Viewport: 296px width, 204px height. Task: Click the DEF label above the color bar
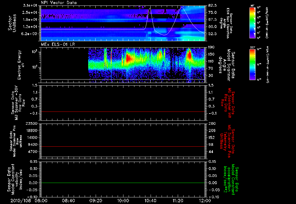tap(252, 48)
